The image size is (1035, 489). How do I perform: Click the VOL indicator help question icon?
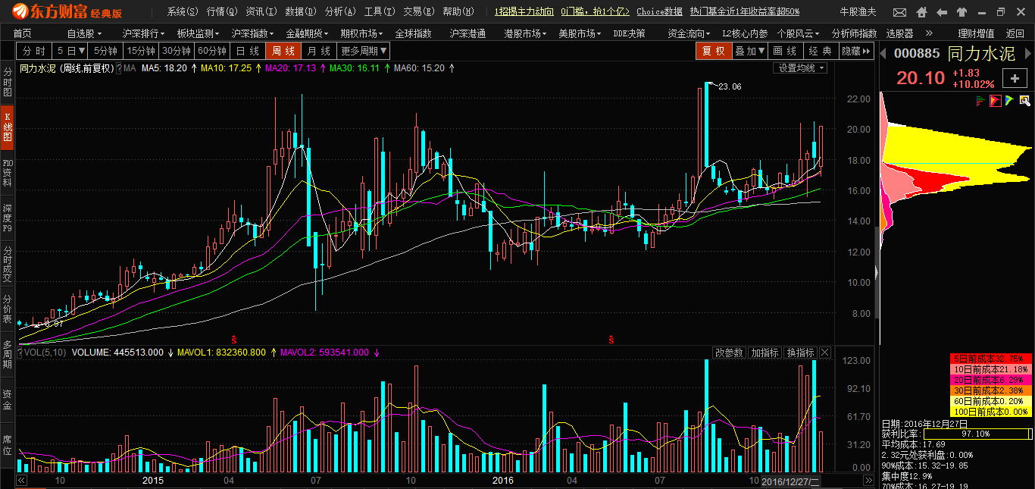pos(20,353)
